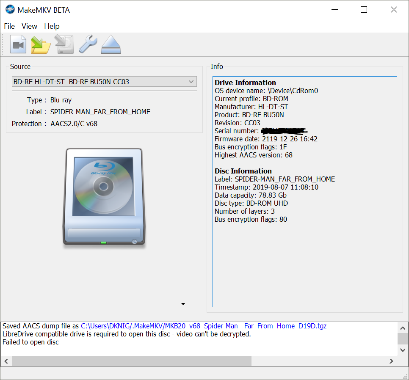Click the small black arrow under the drive image
409x380 pixels.
tap(183, 304)
